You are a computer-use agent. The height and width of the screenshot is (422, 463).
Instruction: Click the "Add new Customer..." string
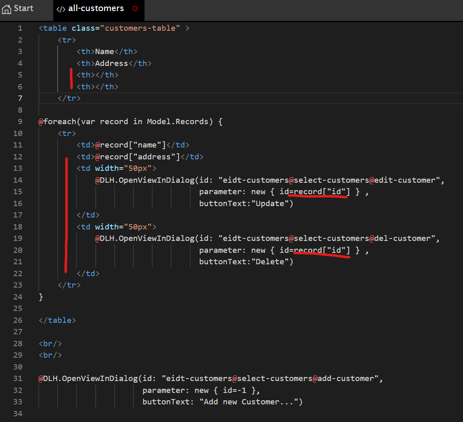(249, 402)
